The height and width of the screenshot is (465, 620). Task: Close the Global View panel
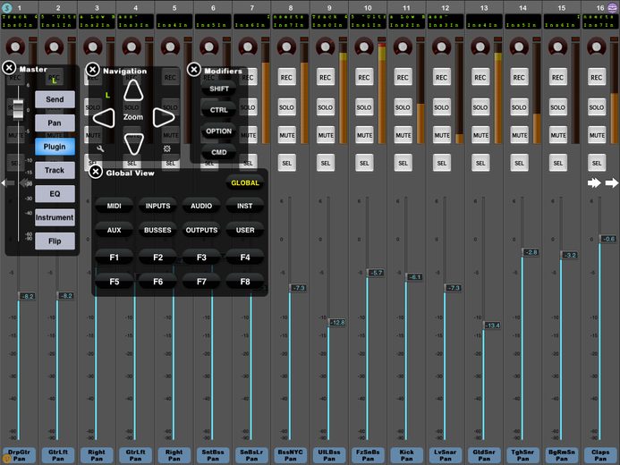[96, 172]
